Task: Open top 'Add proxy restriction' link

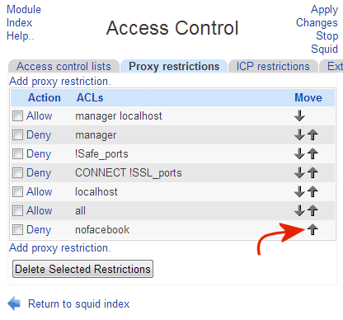Action: point(60,82)
